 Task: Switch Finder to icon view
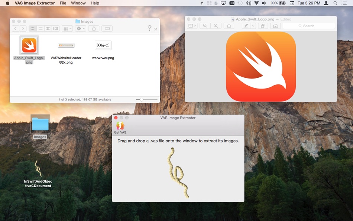(33, 28)
